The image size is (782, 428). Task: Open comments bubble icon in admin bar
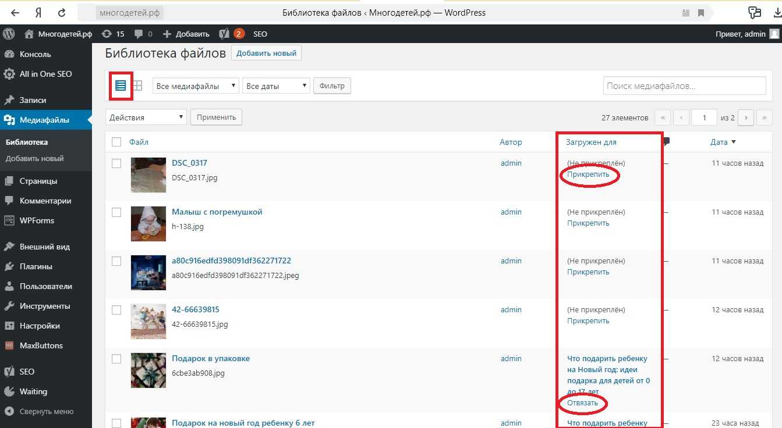pos(143,34)
